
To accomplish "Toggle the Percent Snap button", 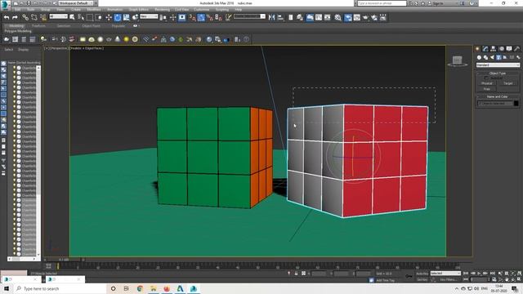I will [210, 17].
